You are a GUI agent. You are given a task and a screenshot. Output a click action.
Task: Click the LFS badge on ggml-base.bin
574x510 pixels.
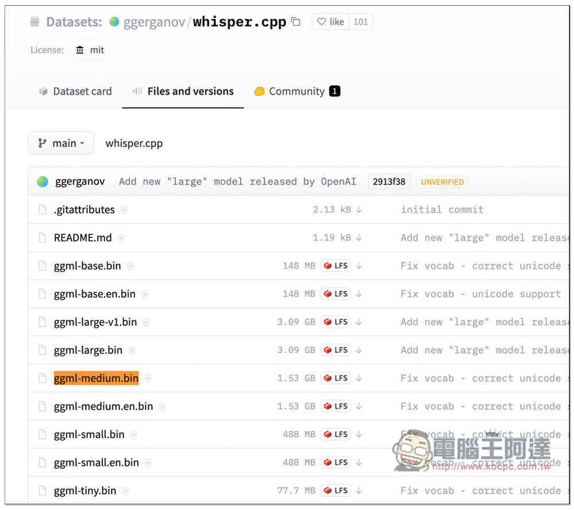(x=335, y=265)
